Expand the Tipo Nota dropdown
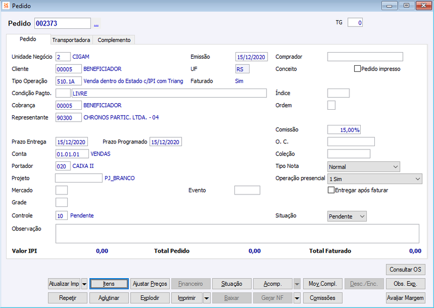The width and height of the screenshot is (434, 308). click(363, 167)
